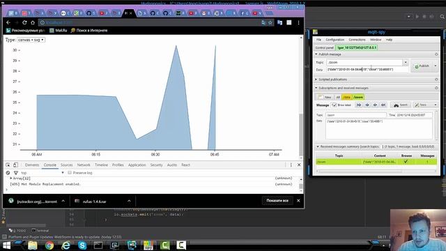
Task: Open the mqtt-spy Connections menu
Action: (x=357, y=40)
